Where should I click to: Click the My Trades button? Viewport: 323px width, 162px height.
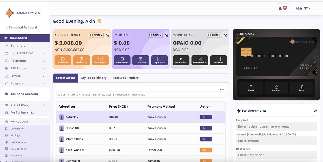pyautogui.click(x=159, y=60)
